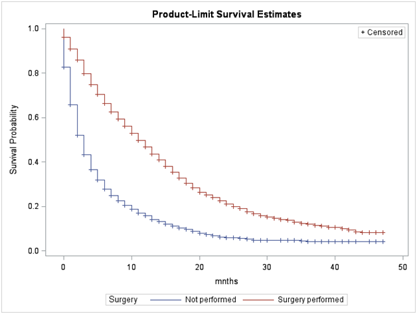Viewport: 417px width, 314px height.
Task: Click the Surgery legend heading
Action: tap(124, 299)
